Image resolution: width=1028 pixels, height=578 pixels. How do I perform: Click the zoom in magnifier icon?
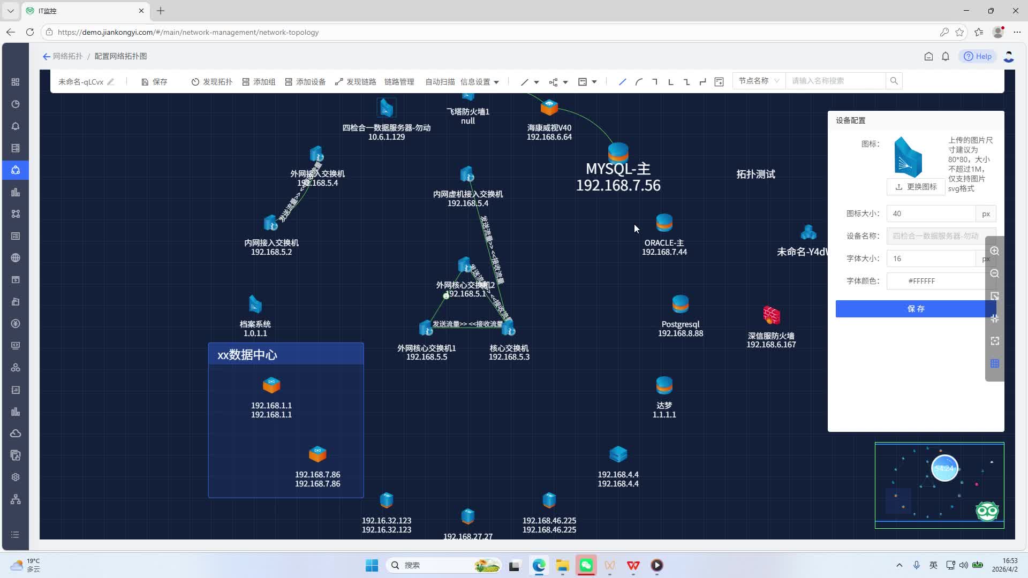pyautogui.click(x=994, y=252)
